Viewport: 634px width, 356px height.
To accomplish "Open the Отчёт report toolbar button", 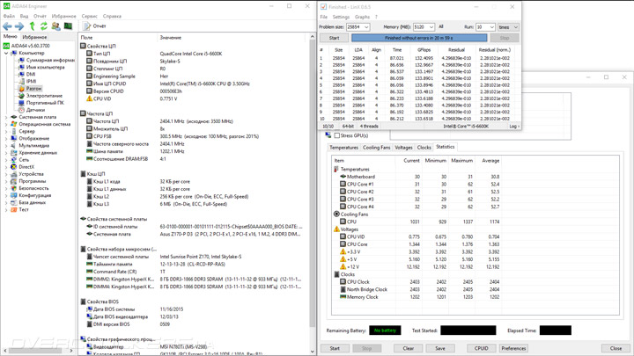I will click(x=96, y=26).
